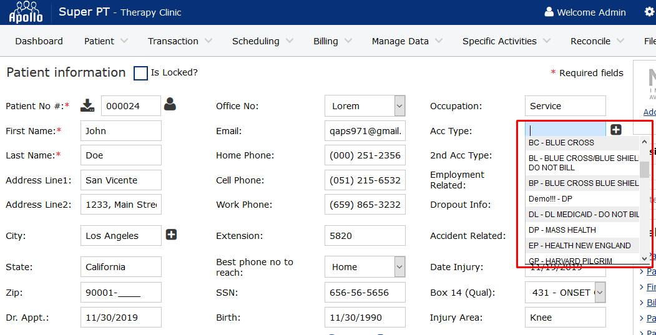Viewport: 656px width, 335px height.
Task: Expand the Box 14 Qual dropdown
Action: [599, 293]
